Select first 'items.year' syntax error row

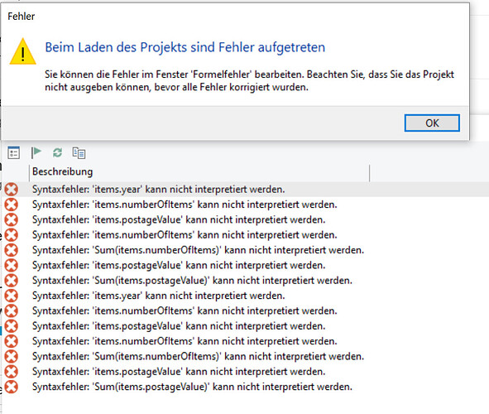[246, 190]
